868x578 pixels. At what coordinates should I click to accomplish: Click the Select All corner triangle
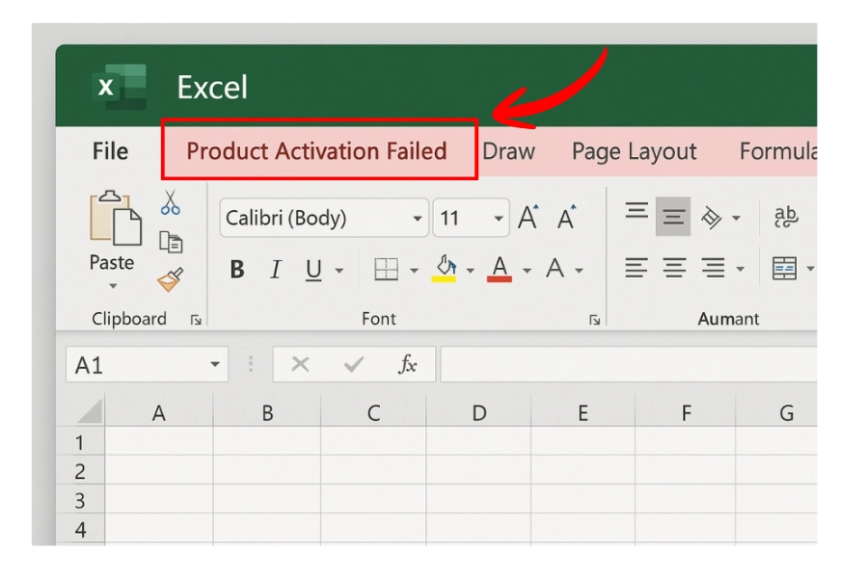90,411
